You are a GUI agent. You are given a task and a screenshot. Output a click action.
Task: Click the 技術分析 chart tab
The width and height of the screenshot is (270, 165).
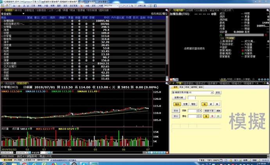pyautogui.click(x=22, y=83)
